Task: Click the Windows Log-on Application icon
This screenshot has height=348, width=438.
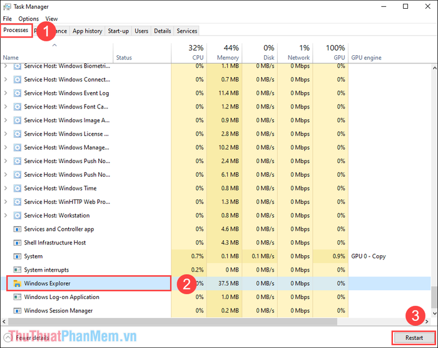Action: click(x=18, y=297)
